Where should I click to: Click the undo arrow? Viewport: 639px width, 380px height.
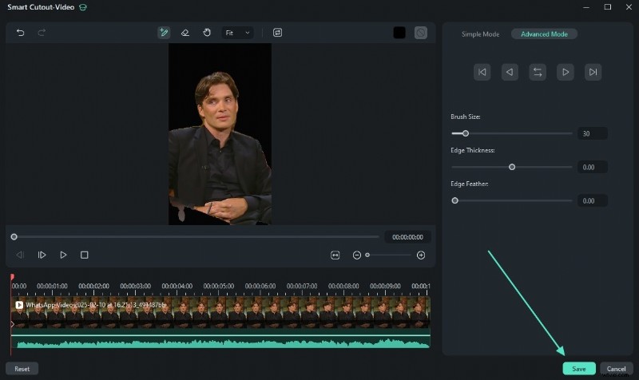tap(21, 33)
